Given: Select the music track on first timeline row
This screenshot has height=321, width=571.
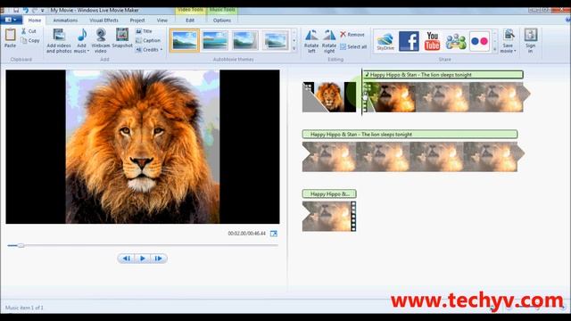Looking at the screenshot, I should click(x=443, y=75).
